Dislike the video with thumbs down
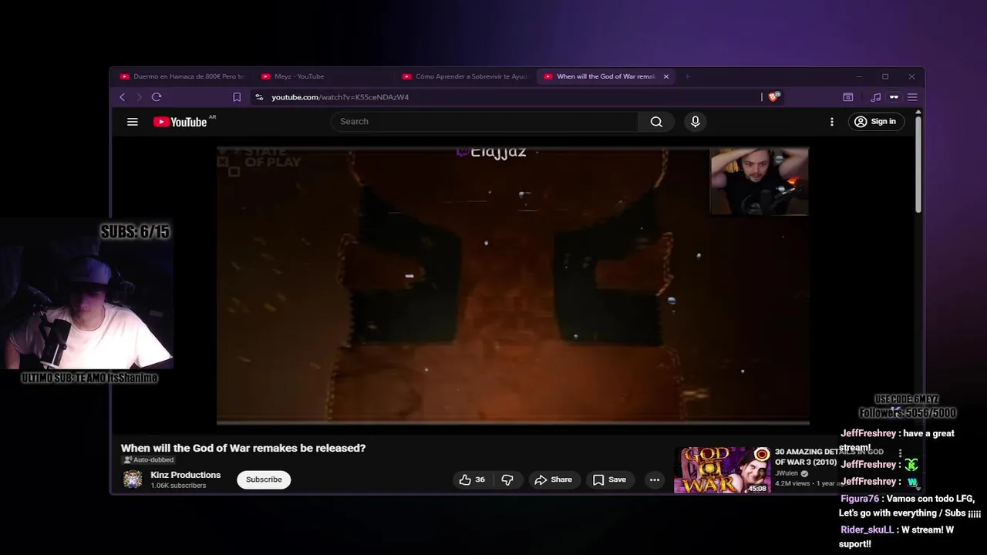987x555 pixels. (x=507, y=479)
